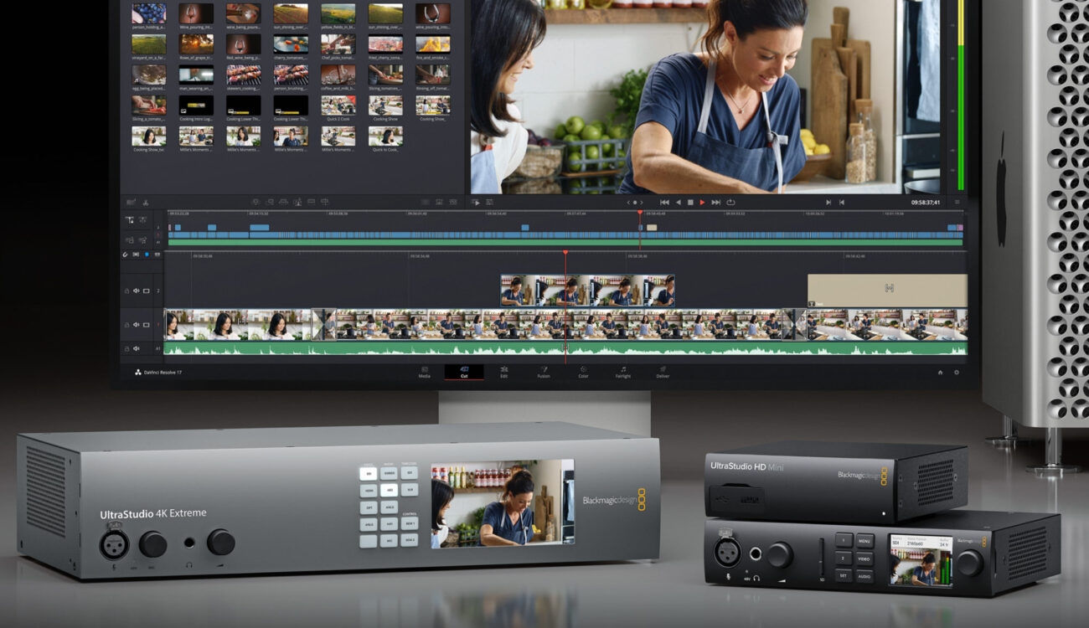1089x628 pixels.
Task: Click the Place on Top edit icon
Action: click(311, 202)
